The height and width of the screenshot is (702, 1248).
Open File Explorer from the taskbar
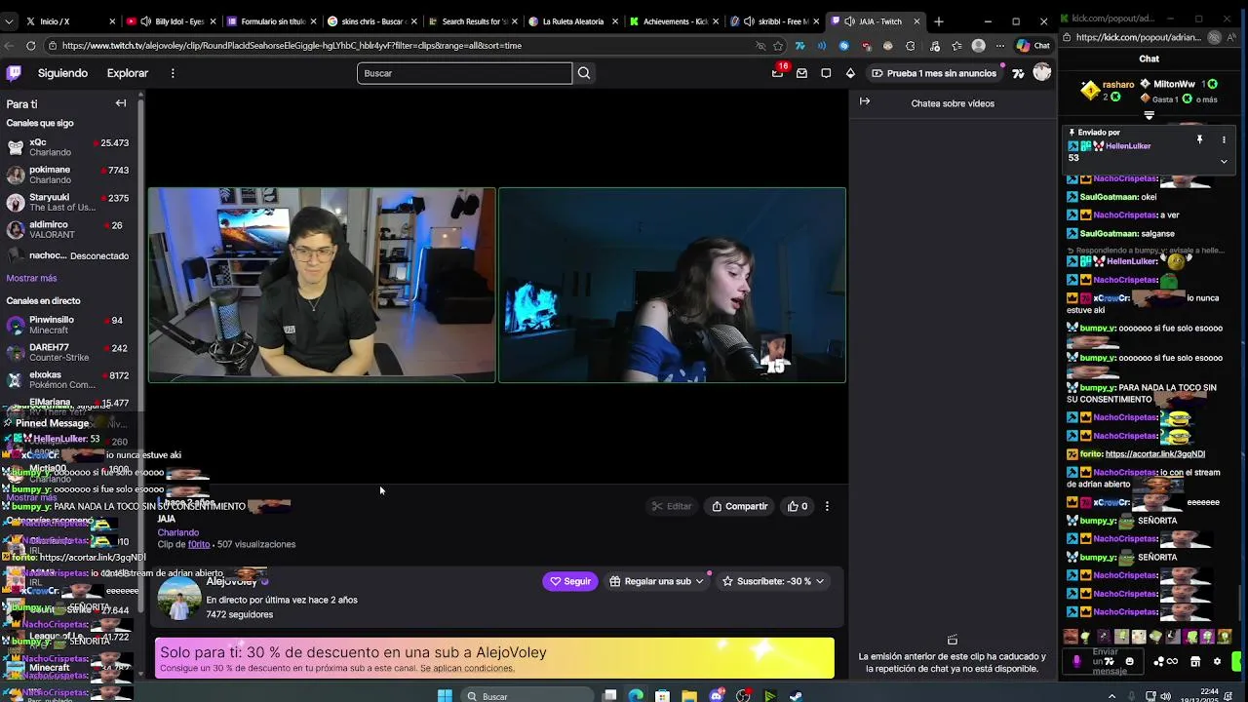pos(689,695)
